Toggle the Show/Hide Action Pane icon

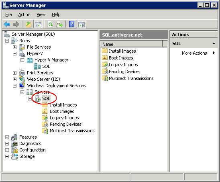tap(81, 24)
